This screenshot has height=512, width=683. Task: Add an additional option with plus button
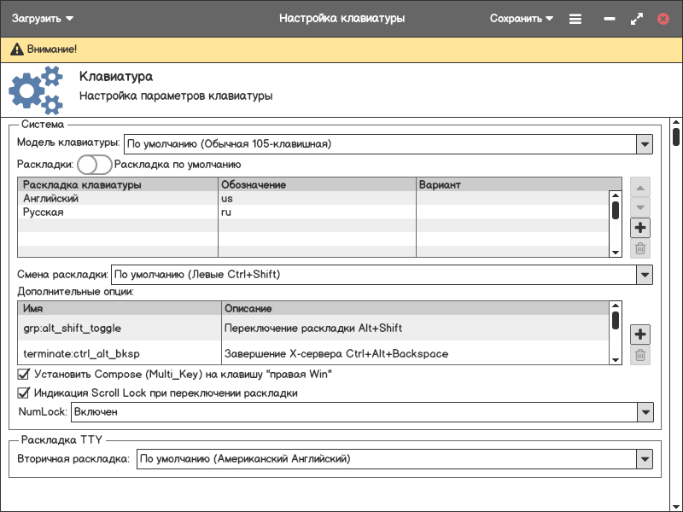[x=640, y=334]
